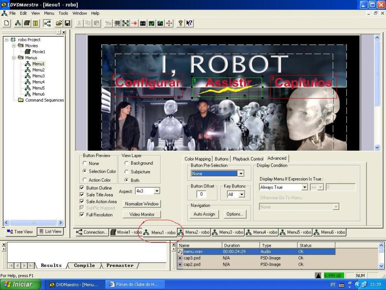Click the question mark Help icon

[180, 23]
